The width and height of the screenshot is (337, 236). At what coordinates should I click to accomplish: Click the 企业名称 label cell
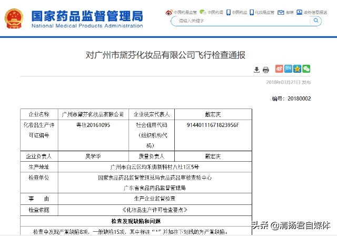click(x=39, y=114)
